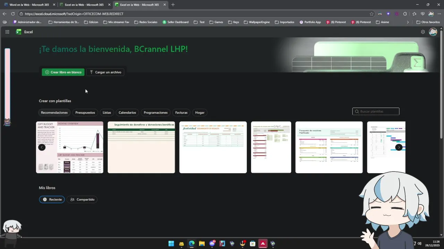Select the Hogar template filter
Screen dimensions: 444x249
click(x=200, y=112)
